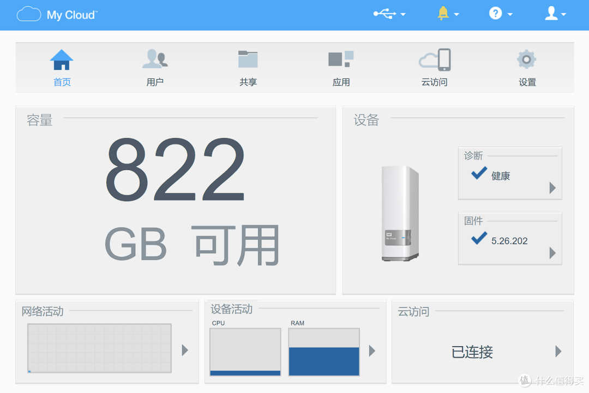Click the user account icon
Viewport: 589px width, 393px height.
tap(551, 14)
